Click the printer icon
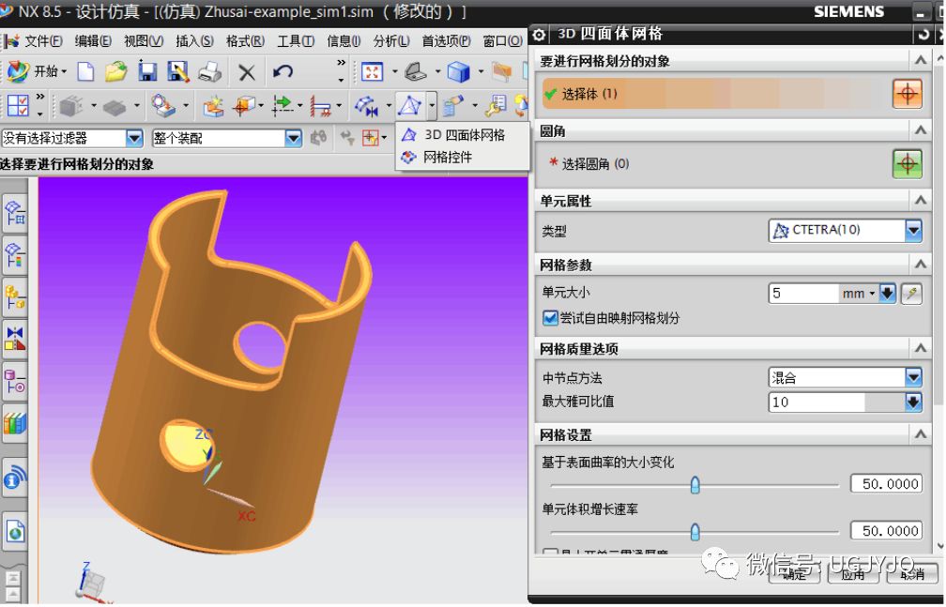The height and width of the screenshot is (607, 946). click(210, 72)
